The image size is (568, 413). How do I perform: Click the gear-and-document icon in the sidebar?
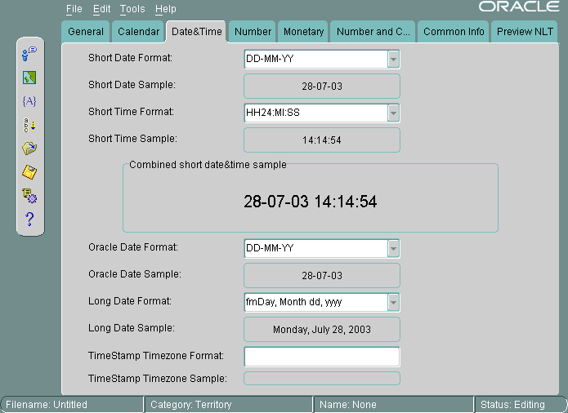(29, 195)
